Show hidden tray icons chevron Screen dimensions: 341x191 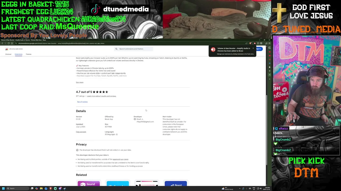tap(239, 189)
